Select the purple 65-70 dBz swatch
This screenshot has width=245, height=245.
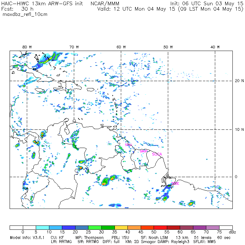200,227
